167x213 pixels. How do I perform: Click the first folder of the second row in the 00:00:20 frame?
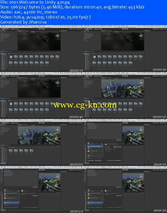11,63
